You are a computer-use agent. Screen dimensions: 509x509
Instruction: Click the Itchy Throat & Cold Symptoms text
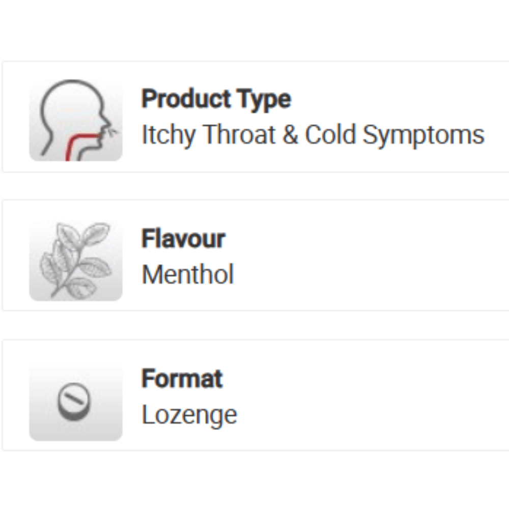tap(313, 135)
